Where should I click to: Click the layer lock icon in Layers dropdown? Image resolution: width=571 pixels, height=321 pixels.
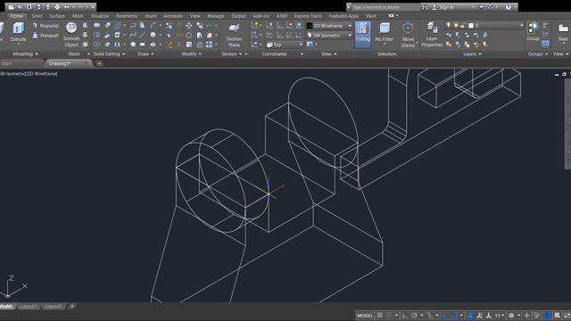click(x=462, y=26)
